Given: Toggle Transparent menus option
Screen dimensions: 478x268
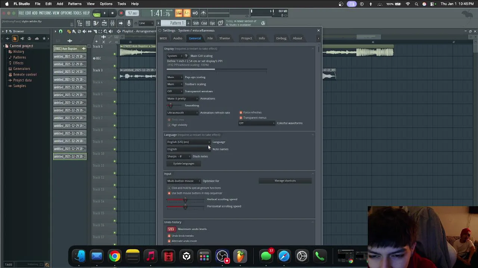Looking at the screenshot, I should coord(253,118).
